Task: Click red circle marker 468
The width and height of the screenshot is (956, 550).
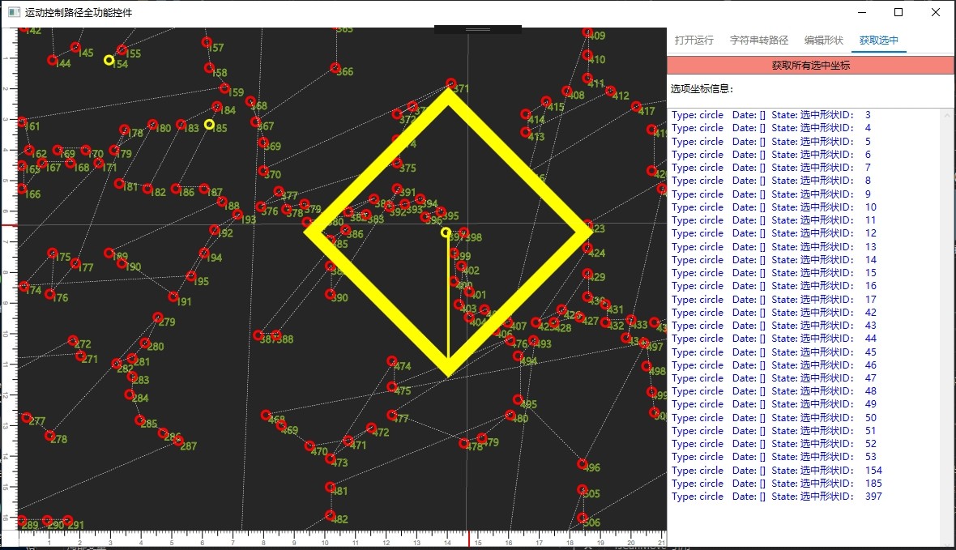Action: tap(266, 416)
